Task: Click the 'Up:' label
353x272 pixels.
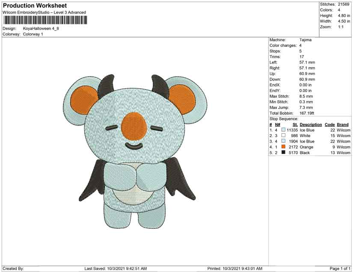Action: tap(273, 74)
